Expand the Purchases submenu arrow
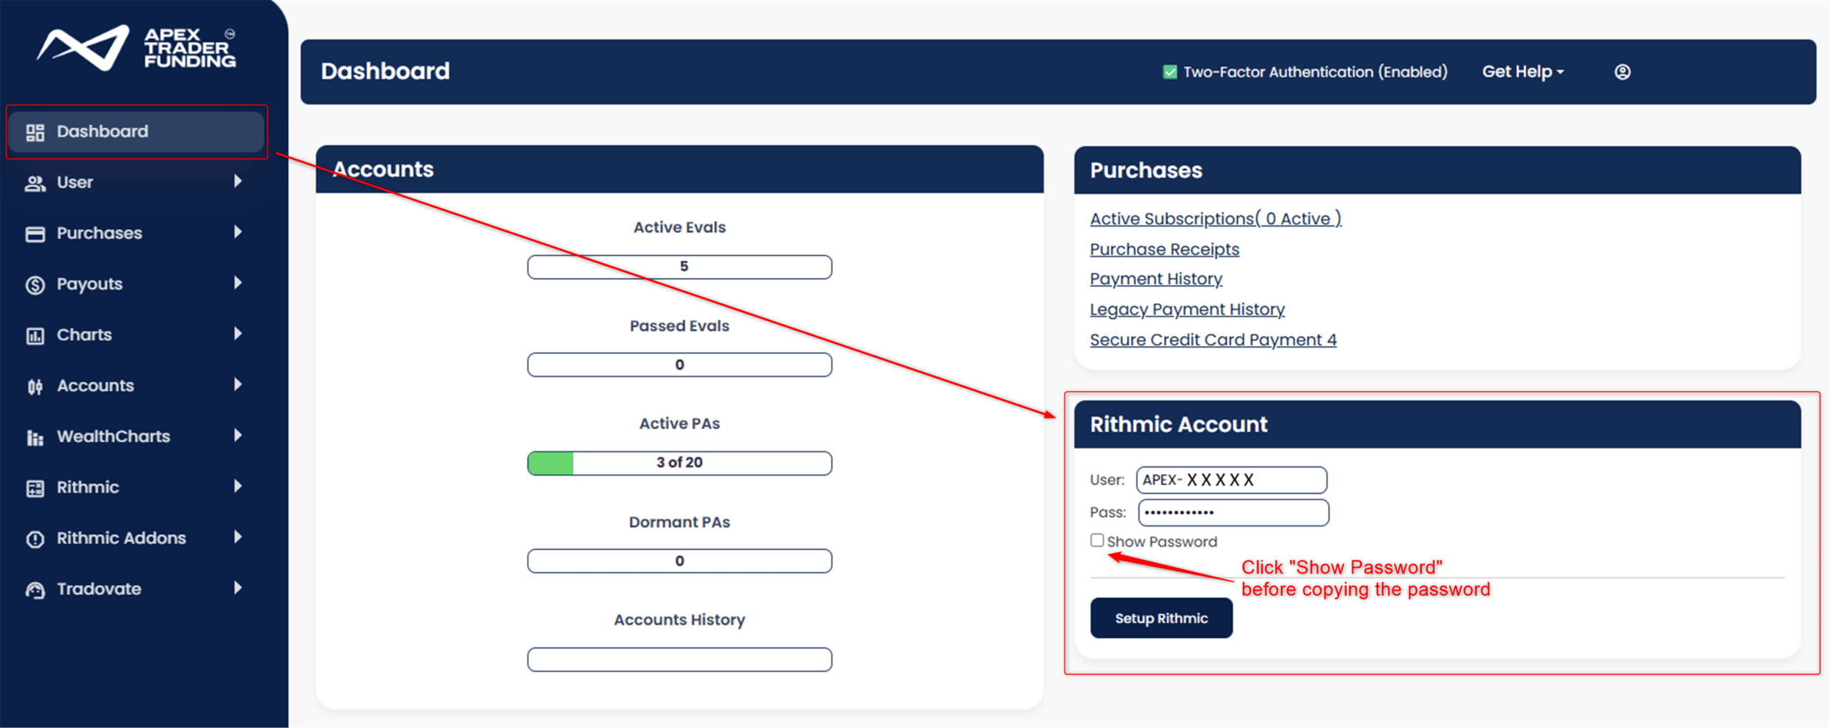 pyautogui.click(x=238, y=232)
